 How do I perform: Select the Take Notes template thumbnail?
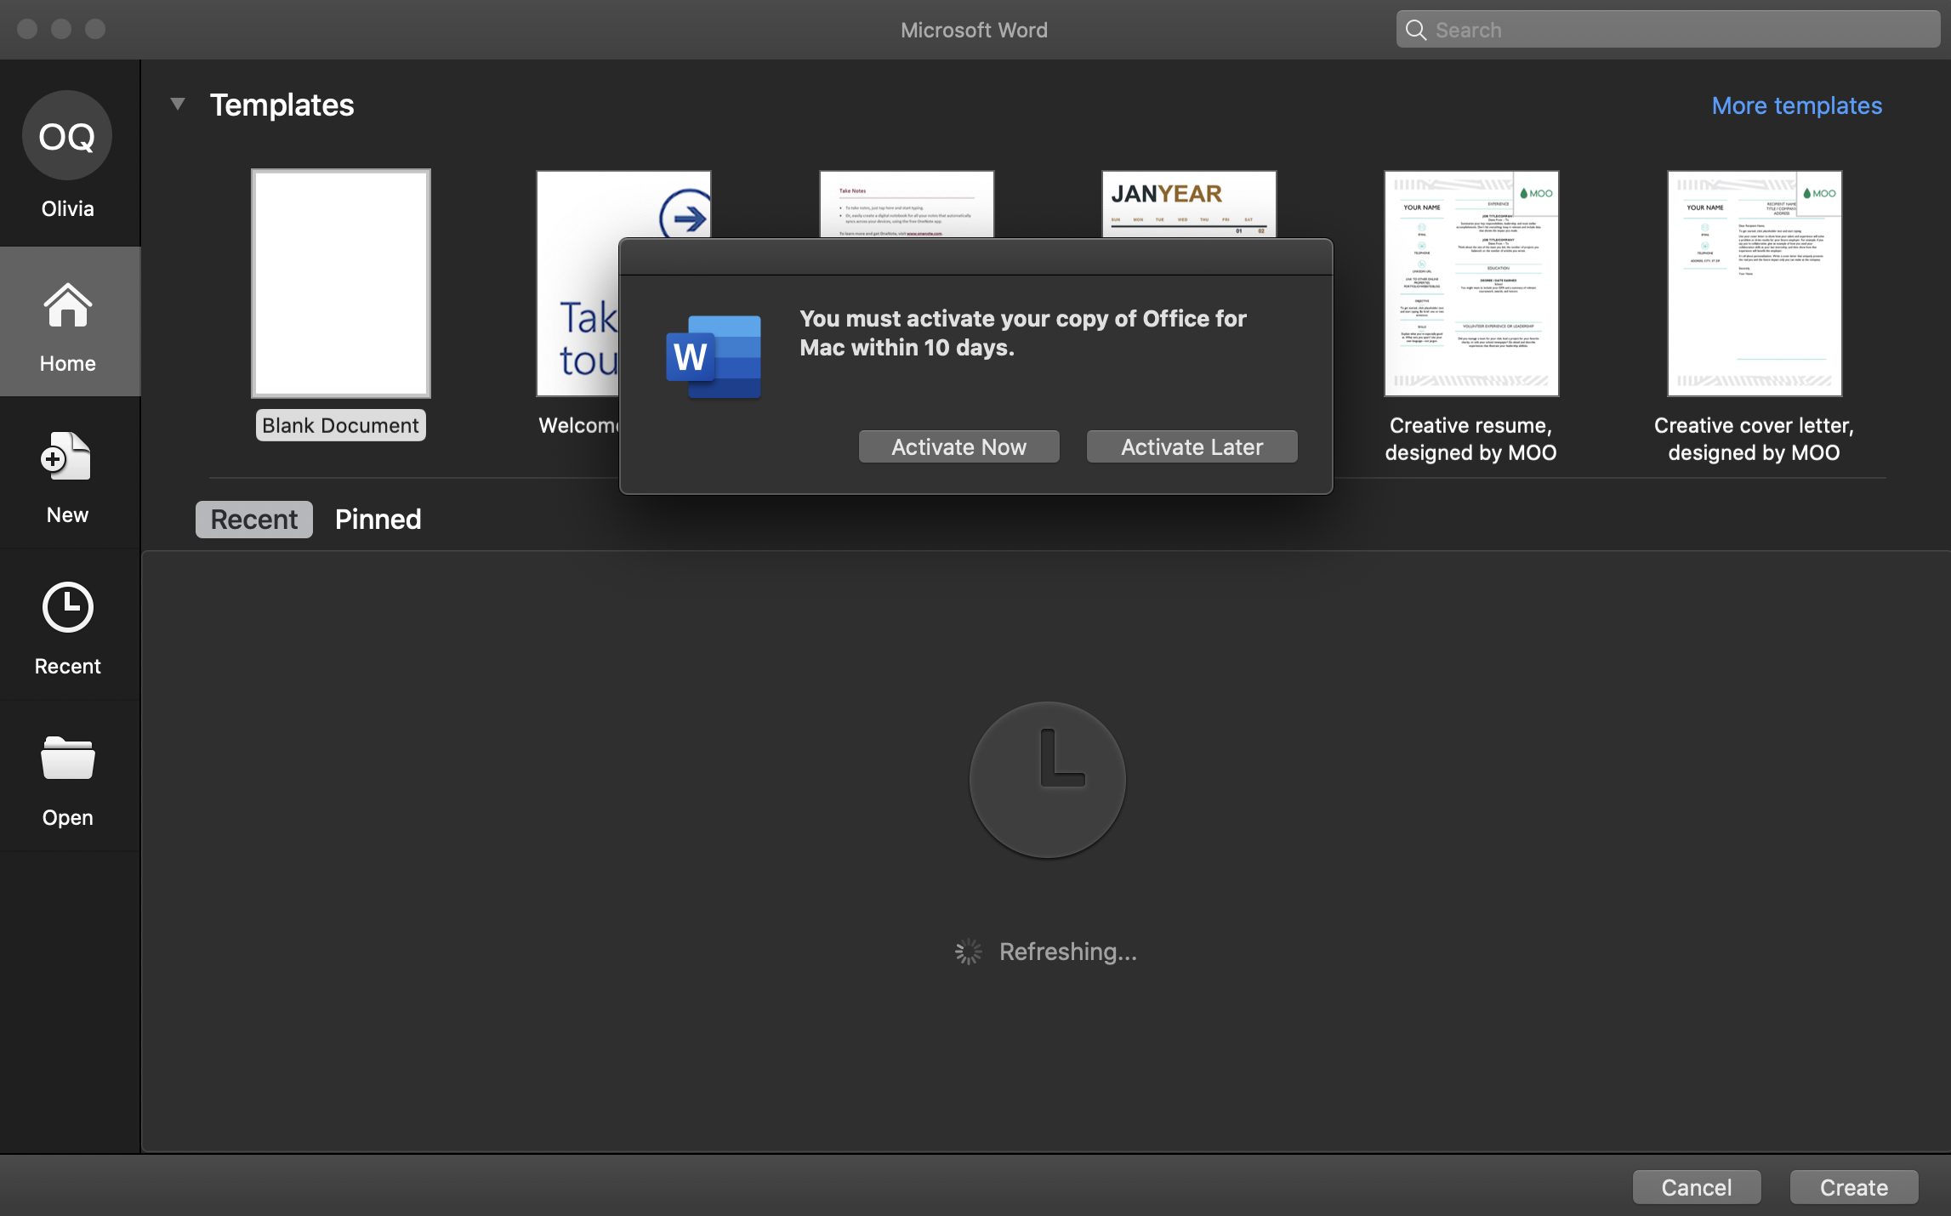coord(907,204)
